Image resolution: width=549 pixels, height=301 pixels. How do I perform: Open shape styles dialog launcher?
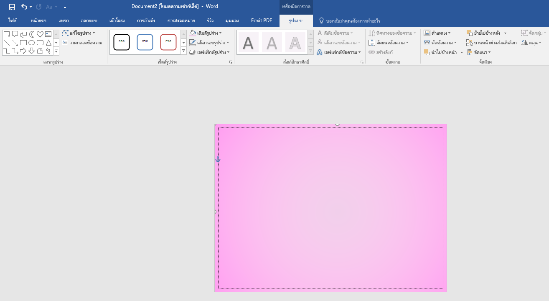tap(231, 62)
